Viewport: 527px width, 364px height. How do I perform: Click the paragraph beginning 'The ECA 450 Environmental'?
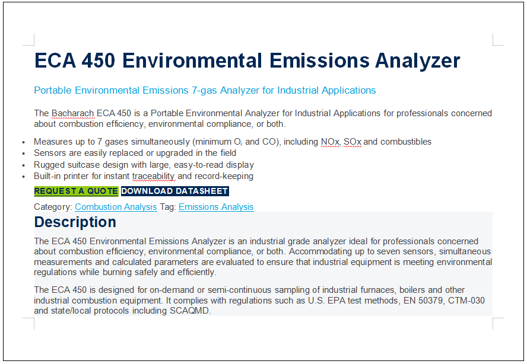[263, 257]
